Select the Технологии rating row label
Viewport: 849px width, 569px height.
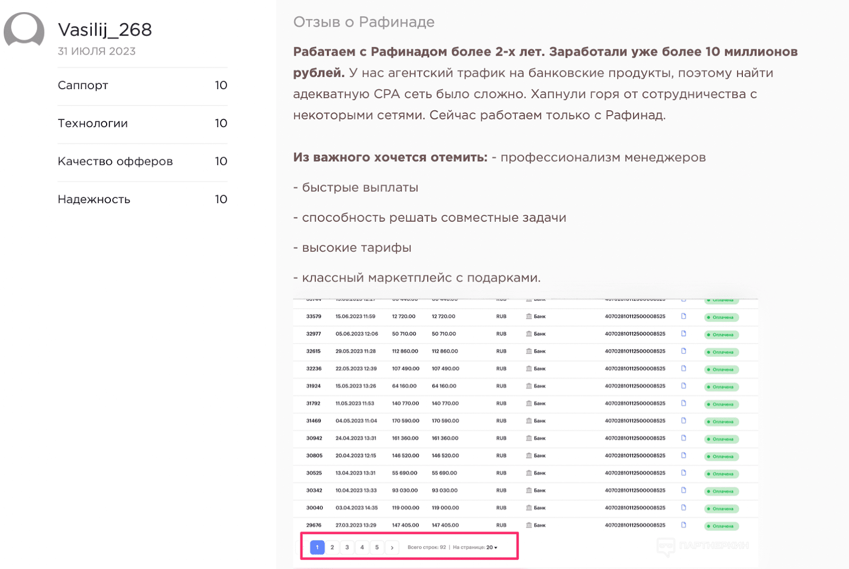pos(93,124)
